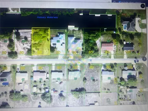148x111 pixels.
Task: Click the Arapahoe Cir street label
Action: [x=74, y=60]
